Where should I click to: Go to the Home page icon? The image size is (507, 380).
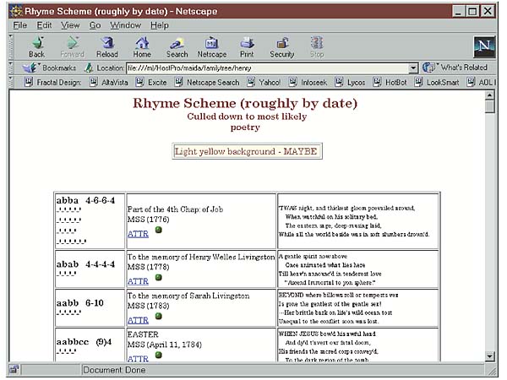[142, 42]
